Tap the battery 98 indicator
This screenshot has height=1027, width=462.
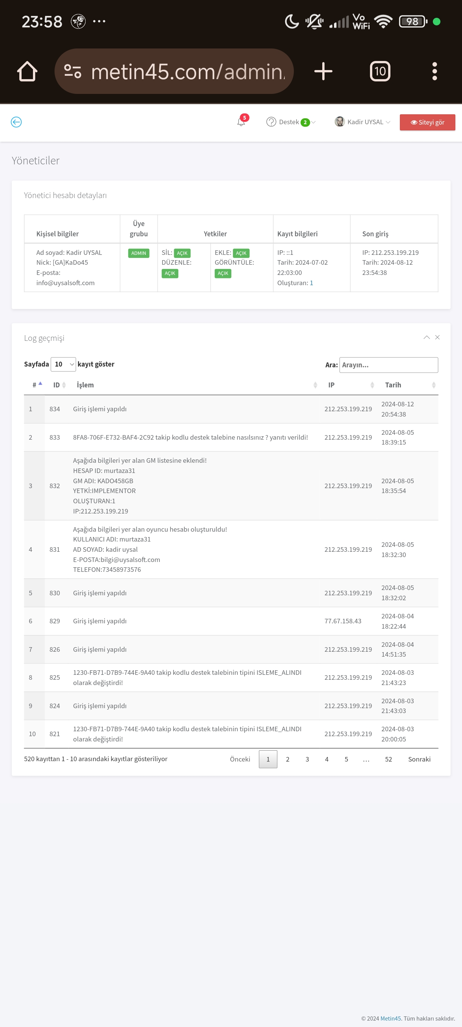413,22
